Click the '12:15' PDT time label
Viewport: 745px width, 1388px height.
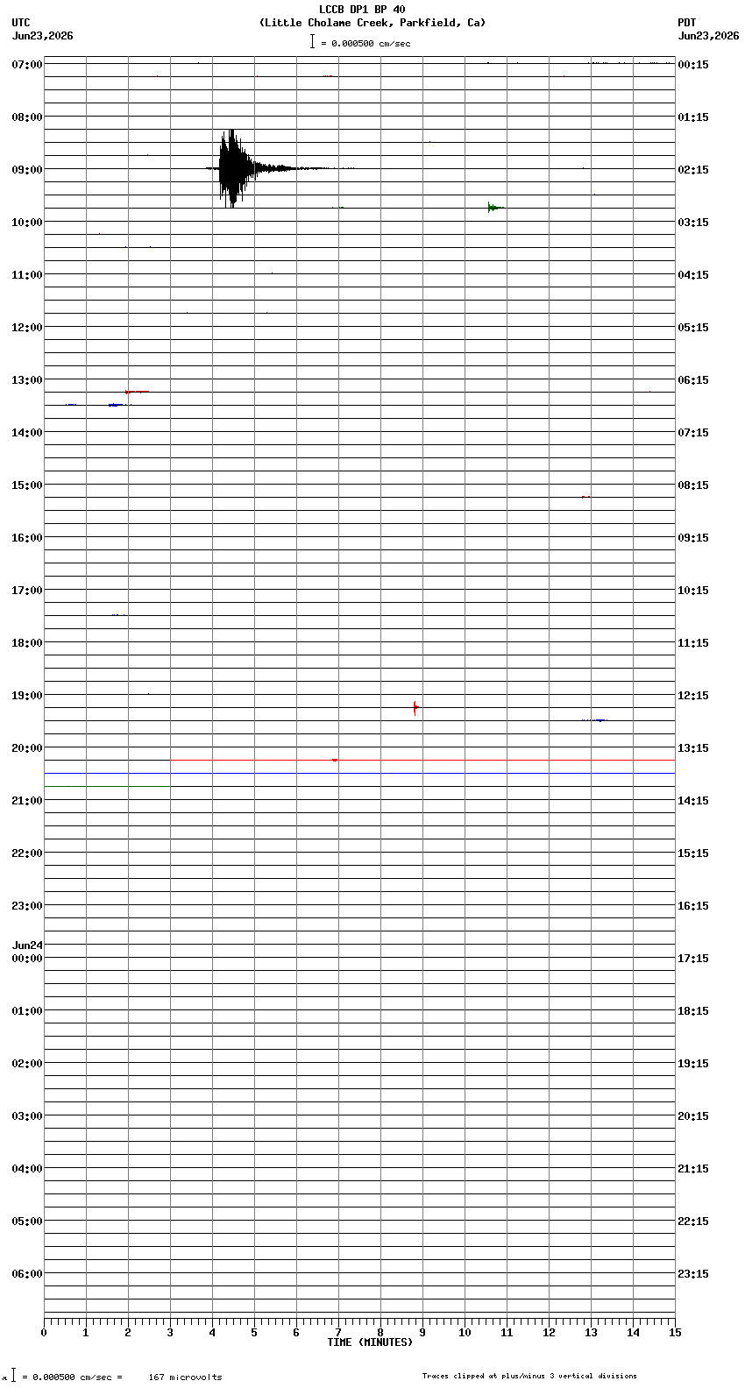tap(693, 696)
